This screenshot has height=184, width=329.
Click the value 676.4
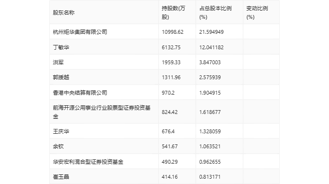(x=168, y=131)
